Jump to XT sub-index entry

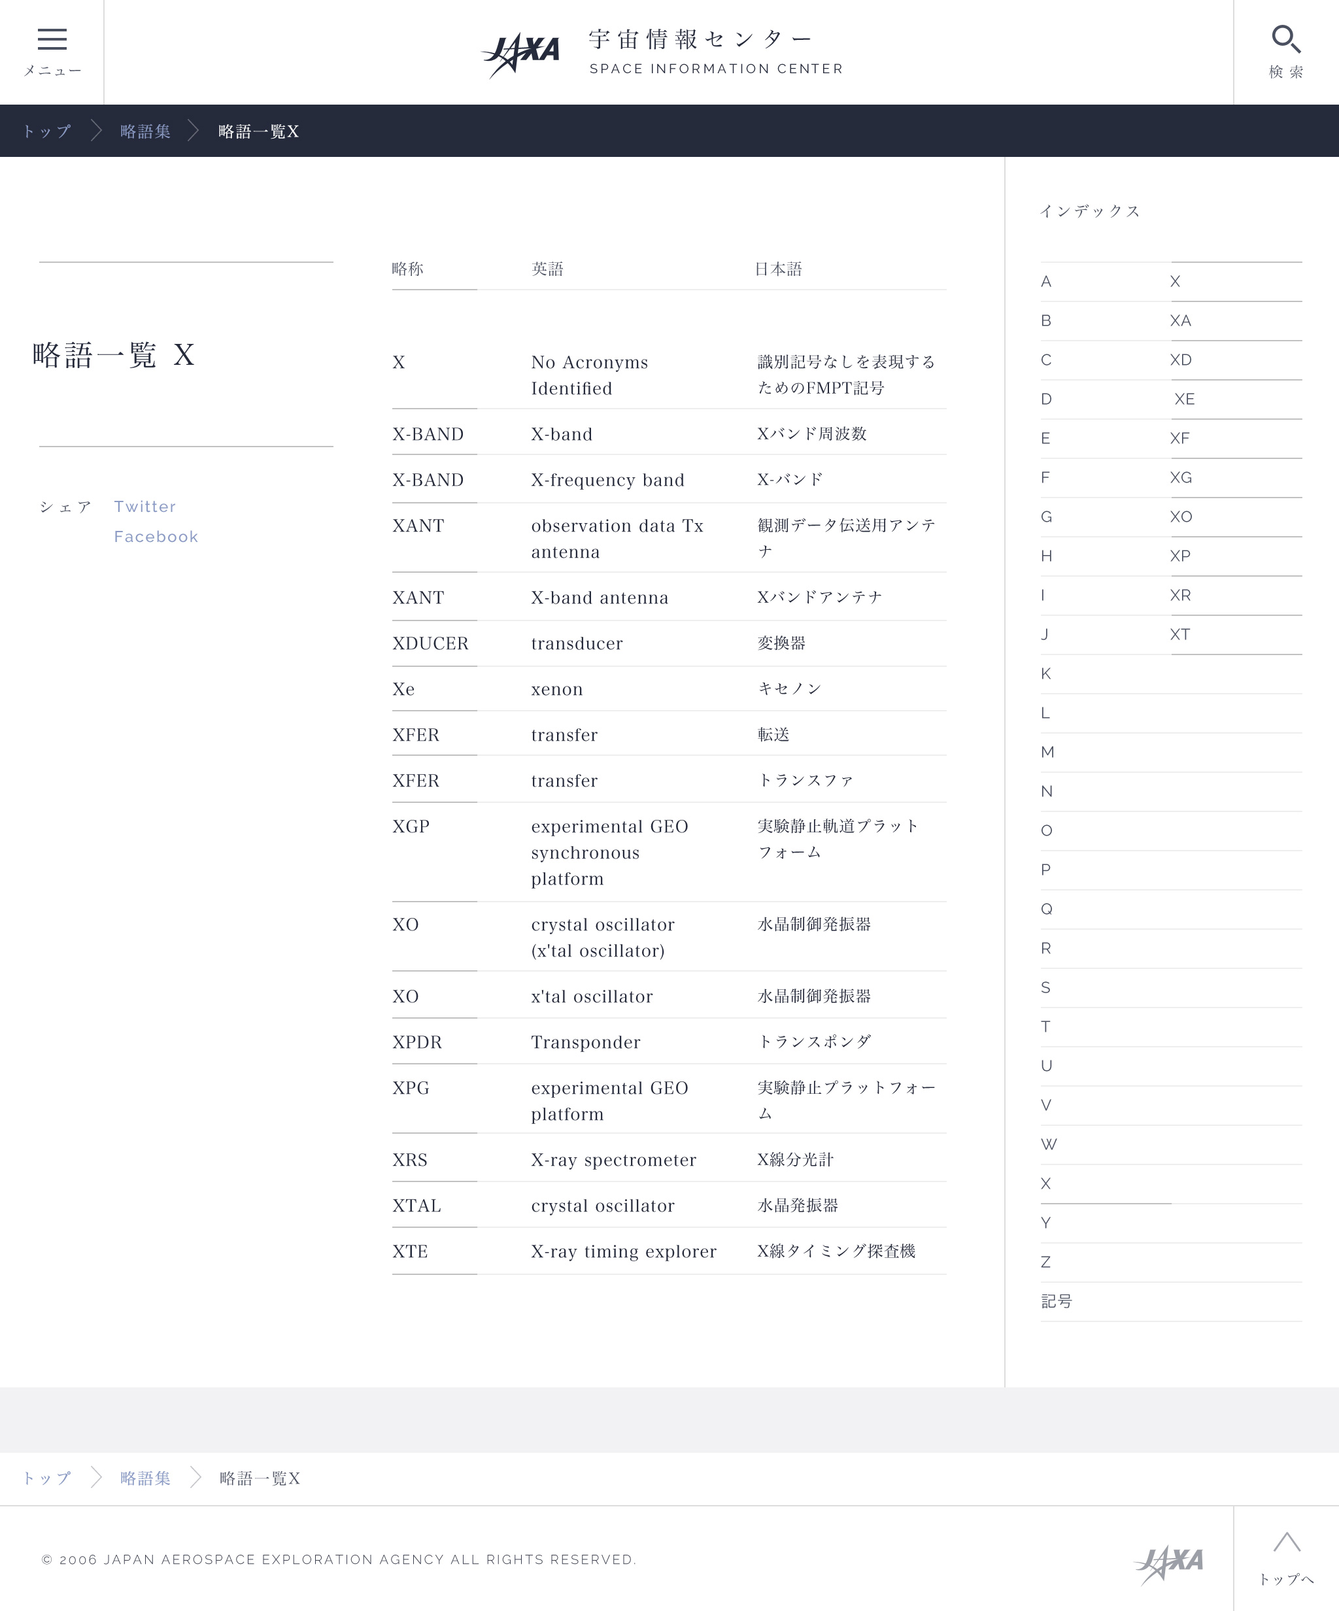1179,634
